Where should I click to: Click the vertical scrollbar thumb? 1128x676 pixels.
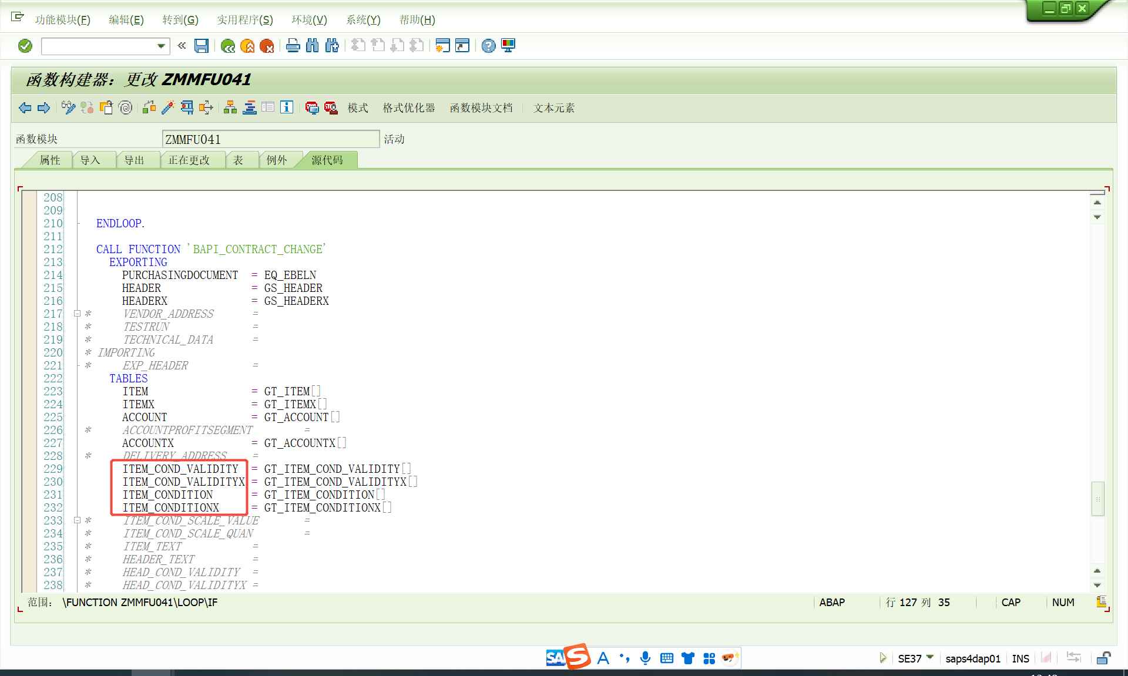click(x=1097, y=499)
